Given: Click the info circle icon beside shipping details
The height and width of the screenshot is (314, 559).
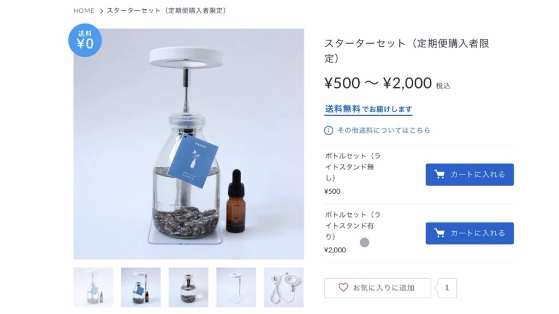Looking at the screenshot, I should click(328, 131).
